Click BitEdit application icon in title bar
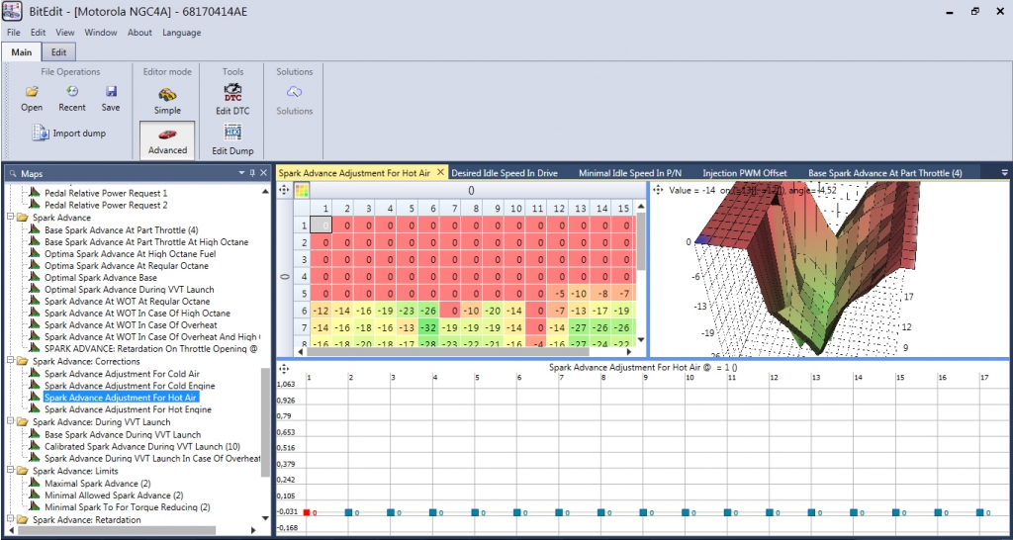This screenshot has height=540, width=1013. [x=12, y=12]
